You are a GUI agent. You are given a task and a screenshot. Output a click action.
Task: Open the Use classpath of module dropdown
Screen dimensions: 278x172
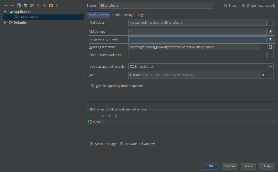tap(271, 67)
